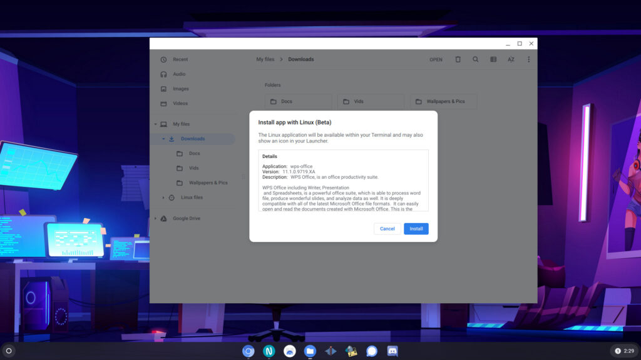The image size is (641, 360).
Task: Open the status tray showing 2:29
Action: (x=624, y=351)
